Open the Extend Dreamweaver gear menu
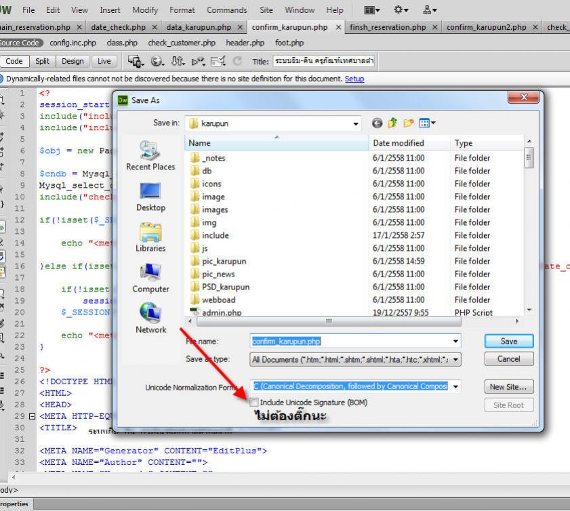 point(401,10)
